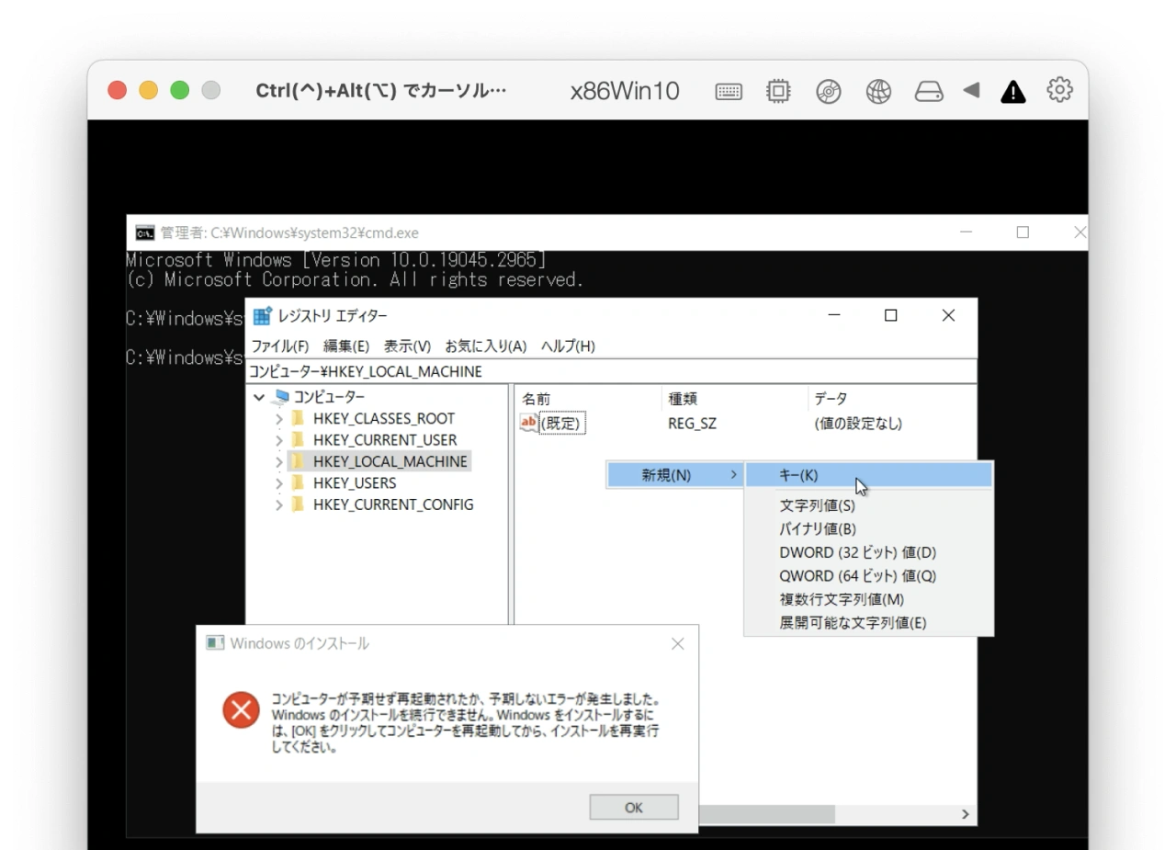Click the network globe icon
The height and width of the screenshot is (850, 1176).
879,91
